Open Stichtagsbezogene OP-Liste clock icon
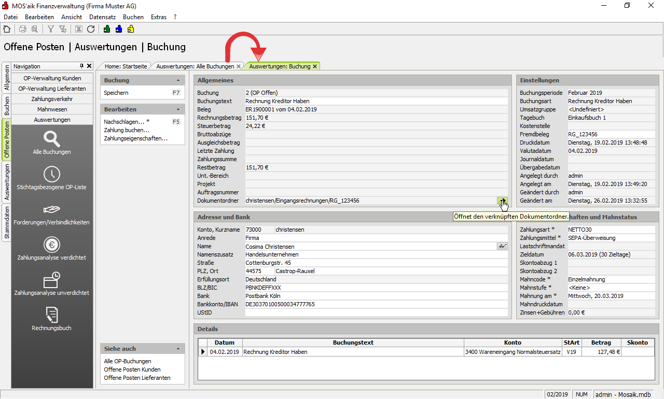 click(52, 174)
